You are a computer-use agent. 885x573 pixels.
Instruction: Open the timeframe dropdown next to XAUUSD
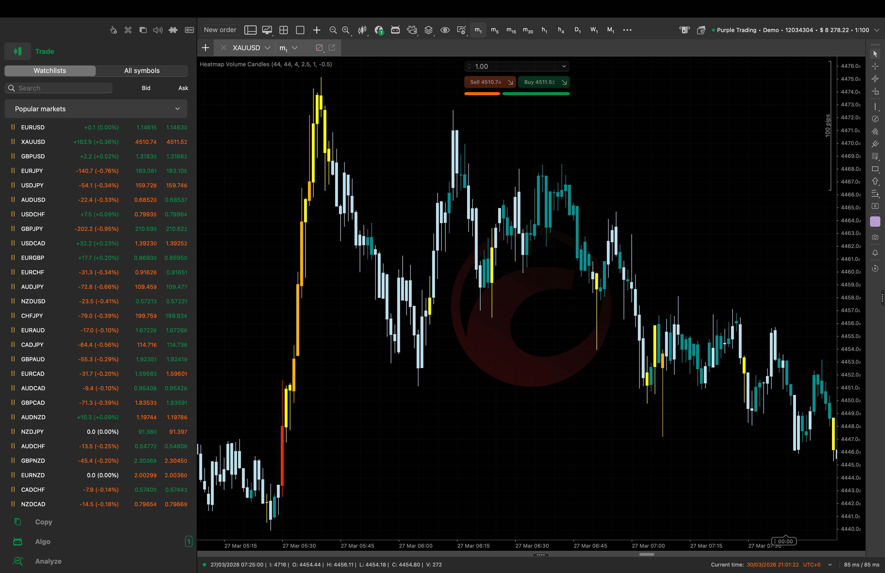294,48
